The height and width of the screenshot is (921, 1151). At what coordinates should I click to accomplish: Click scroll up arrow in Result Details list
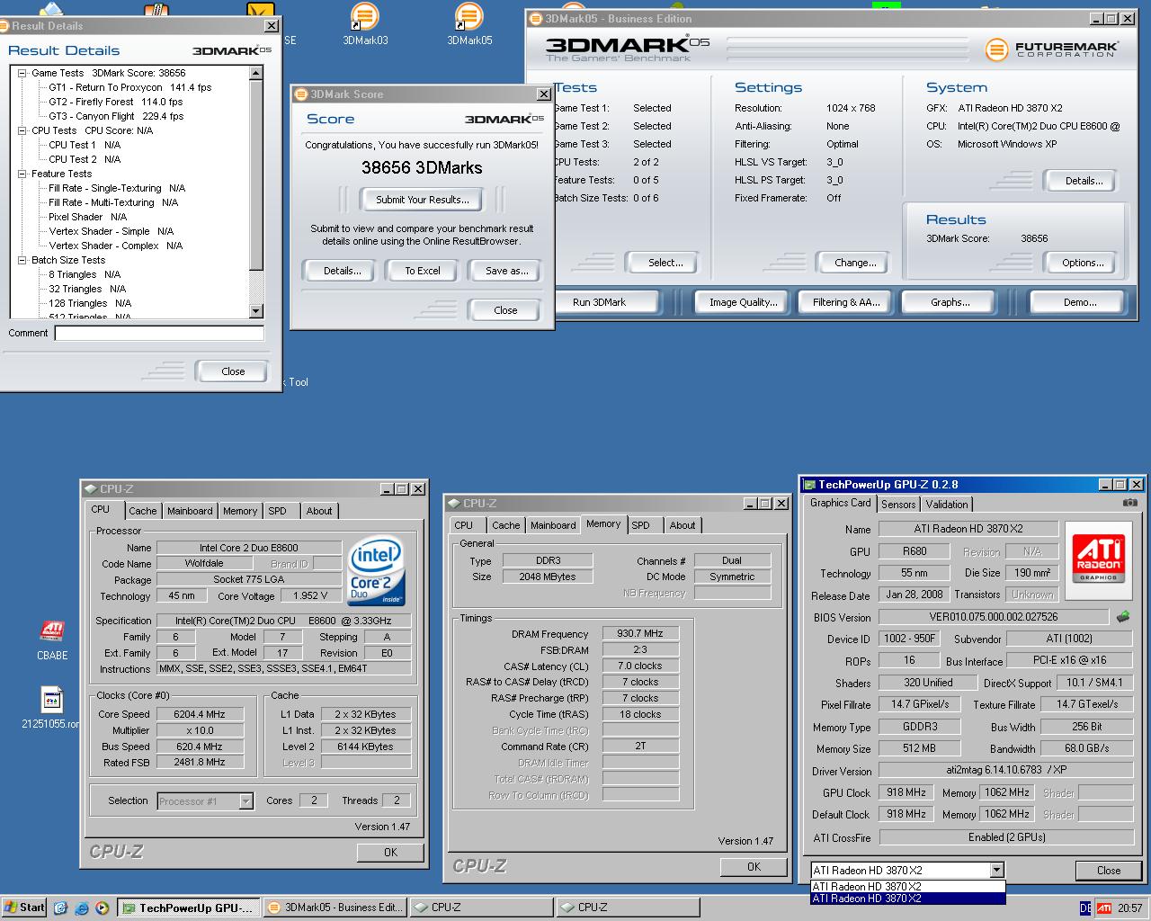pyautogui.click(x=256, y=74)
